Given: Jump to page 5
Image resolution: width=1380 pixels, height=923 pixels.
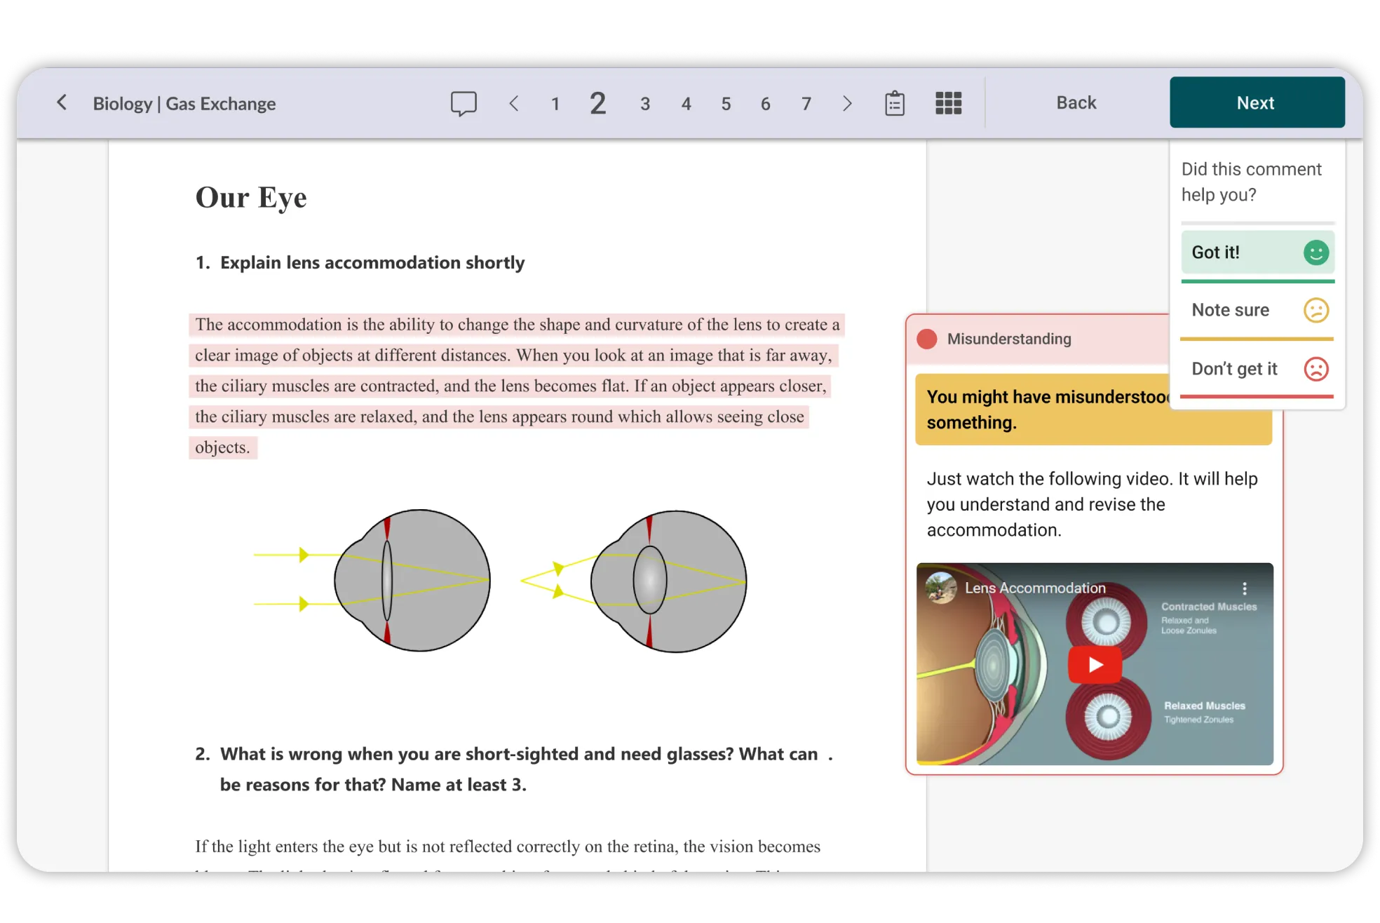Looking at the screenshot, I should [726, 105].
